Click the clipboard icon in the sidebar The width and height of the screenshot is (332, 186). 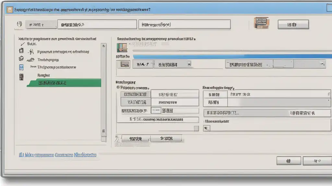tap(21, 51)
